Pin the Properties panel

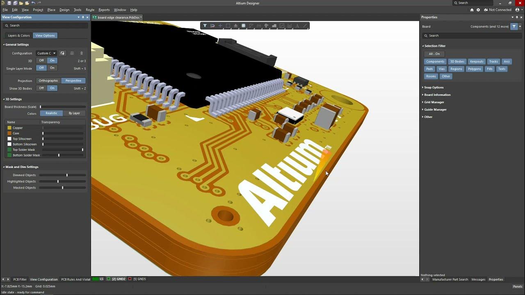pyautogui.click(x=517, y=17)
